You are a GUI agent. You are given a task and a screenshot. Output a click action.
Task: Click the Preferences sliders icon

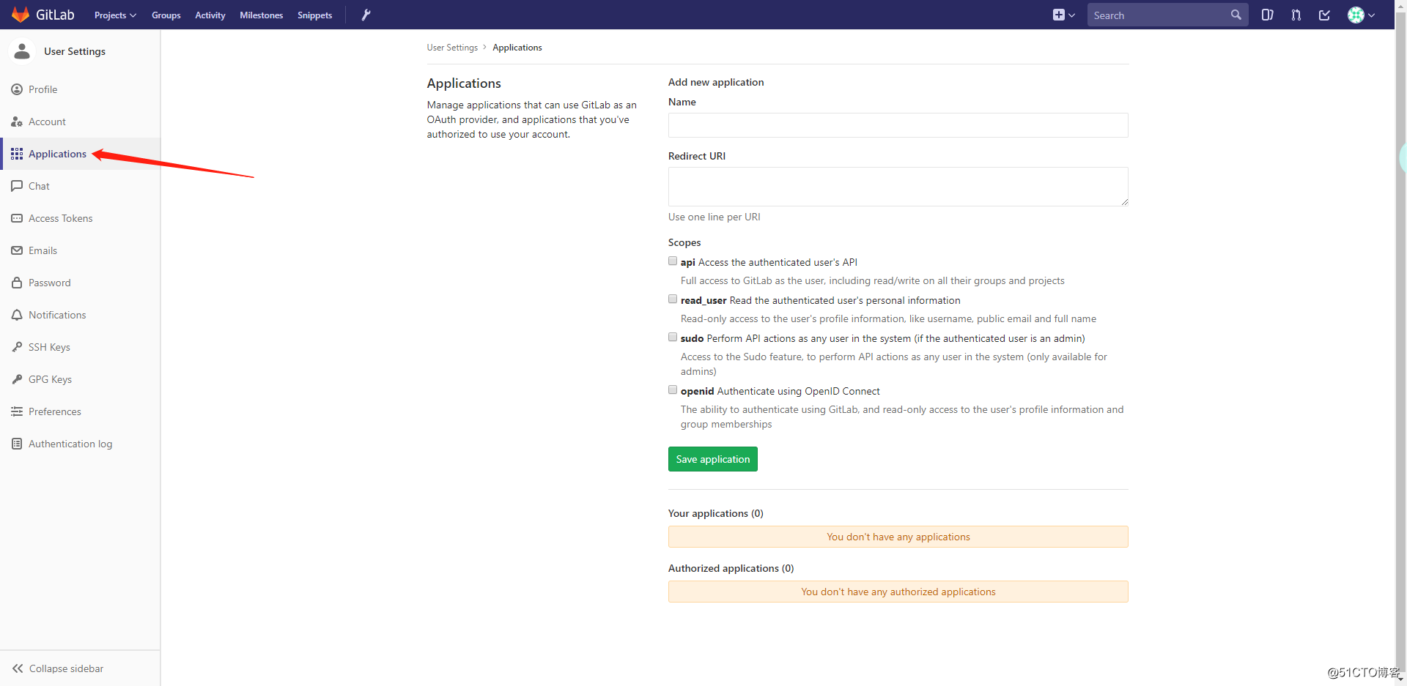pos(17,411)
